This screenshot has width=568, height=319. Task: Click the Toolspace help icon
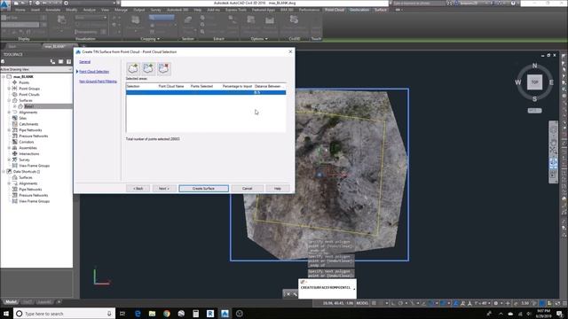tap(69, 62)
